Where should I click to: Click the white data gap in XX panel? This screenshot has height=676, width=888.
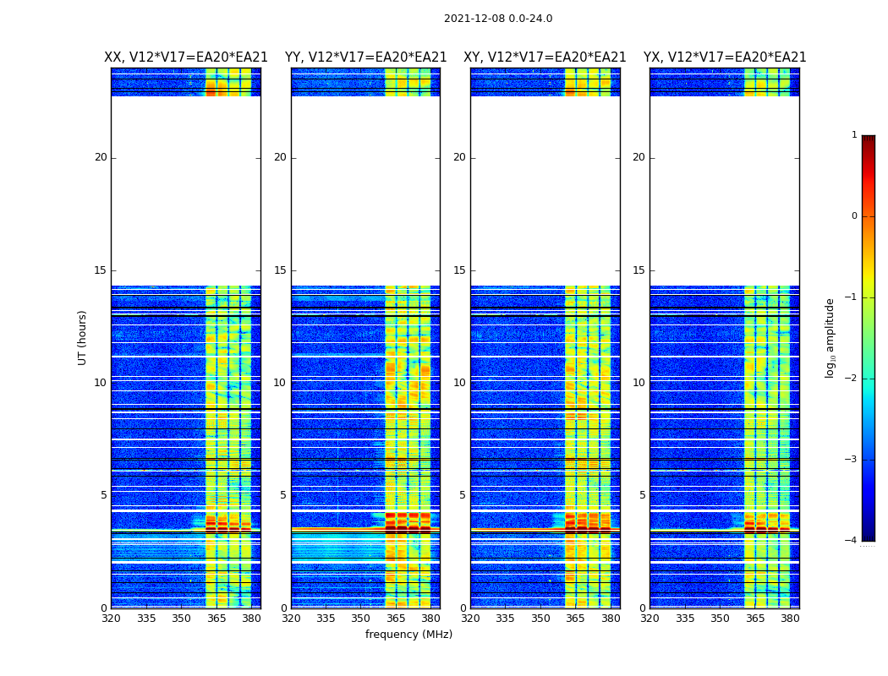click(x=185, y=190)
